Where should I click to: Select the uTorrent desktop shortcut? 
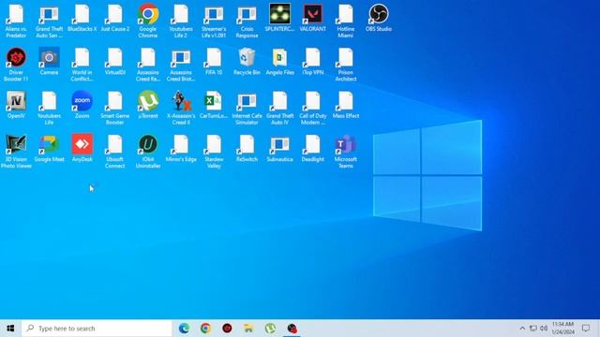click(x=148, y=105)
